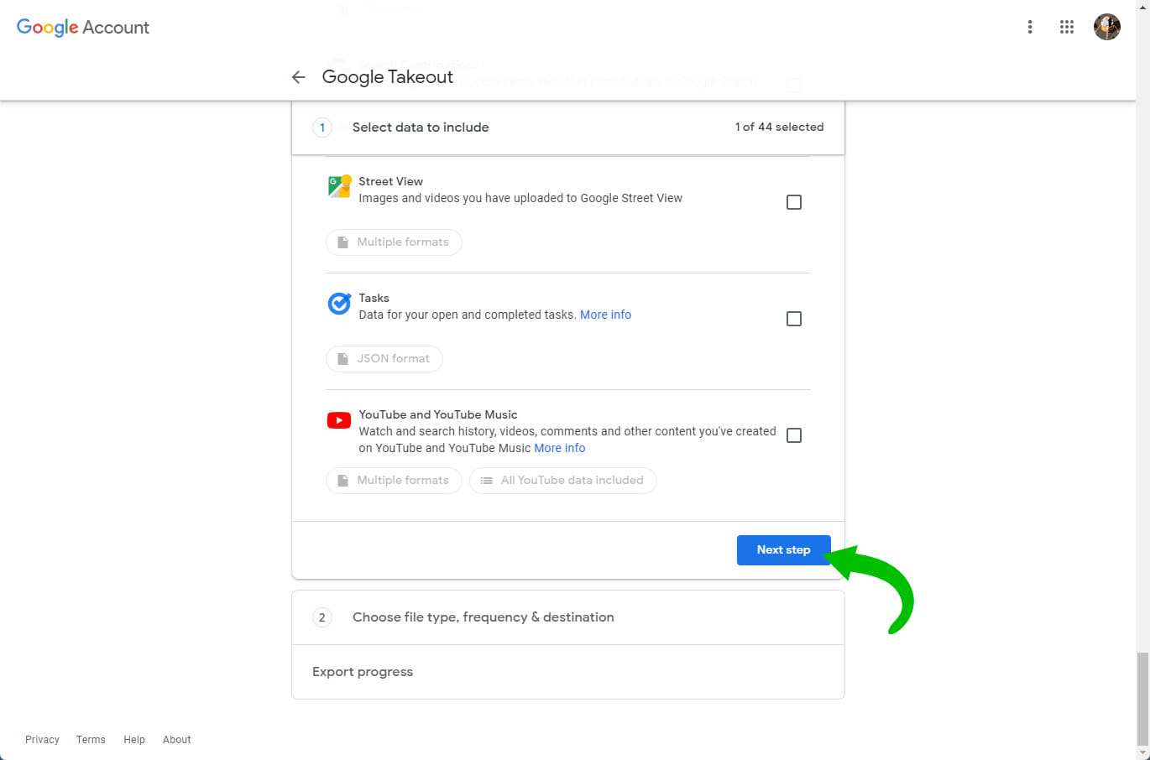
Task: Open the Tasks JSON format chip
Action: click(x=384, y=359)
